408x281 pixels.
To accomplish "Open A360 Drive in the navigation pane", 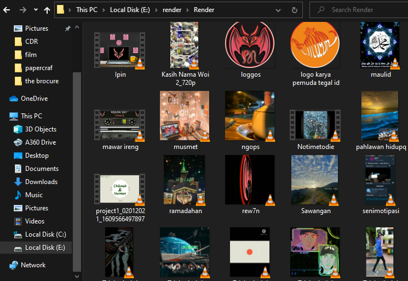I will click(x=35, y=142).
